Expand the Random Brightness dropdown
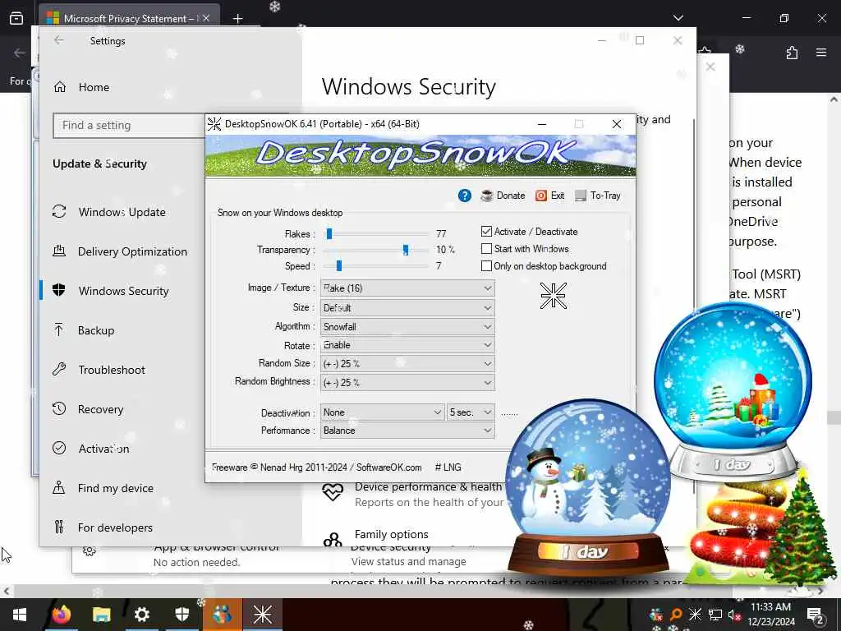 coord(407,382)
